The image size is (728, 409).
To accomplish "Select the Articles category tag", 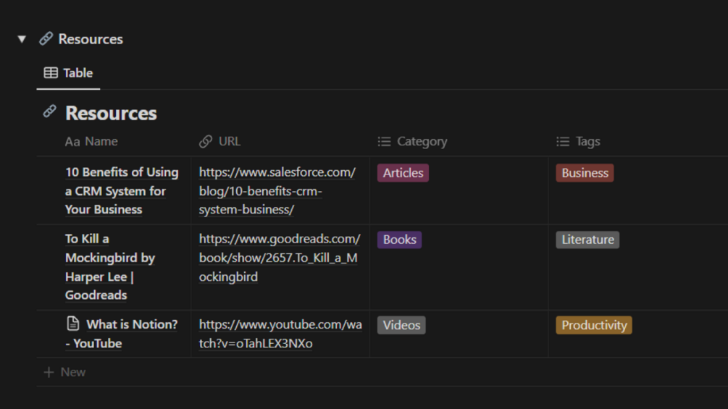I will [x=403, y=173].
